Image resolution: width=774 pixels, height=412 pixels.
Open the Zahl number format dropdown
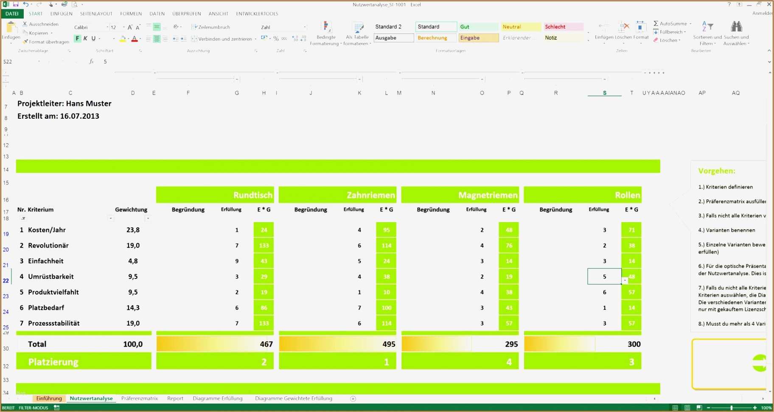pos(305,27)
